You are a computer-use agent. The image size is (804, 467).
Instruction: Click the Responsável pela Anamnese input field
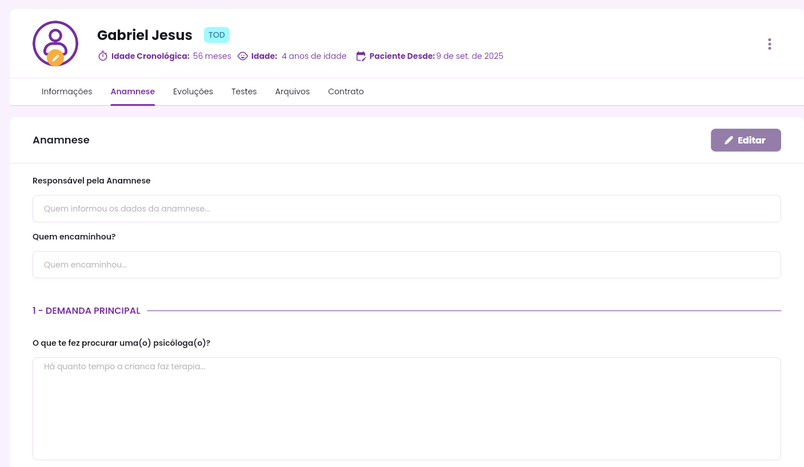406,209
